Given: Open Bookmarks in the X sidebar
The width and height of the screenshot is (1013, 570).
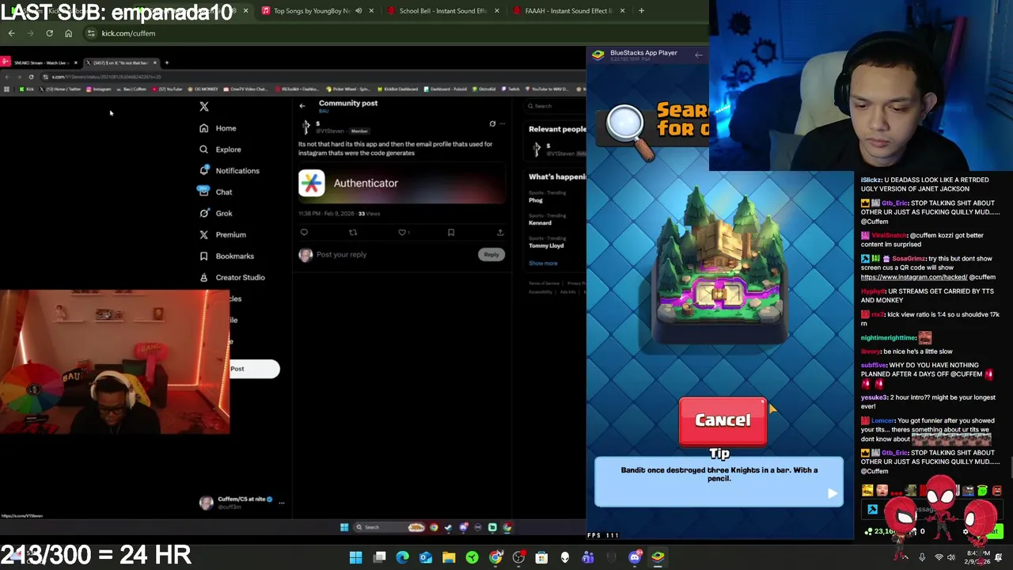Looking at the screenshot, I should (226, 256).
